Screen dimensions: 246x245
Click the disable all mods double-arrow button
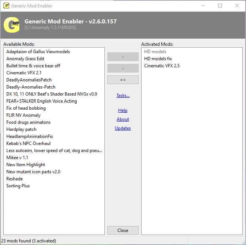[123, 80]
